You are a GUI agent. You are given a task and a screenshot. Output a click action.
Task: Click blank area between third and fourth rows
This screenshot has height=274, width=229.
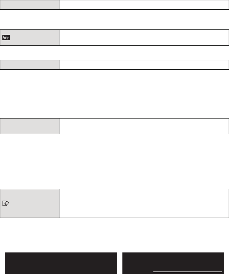(114, 93)
